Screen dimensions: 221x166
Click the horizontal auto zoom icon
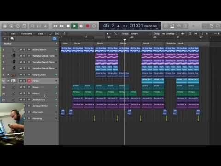[196, 34]
